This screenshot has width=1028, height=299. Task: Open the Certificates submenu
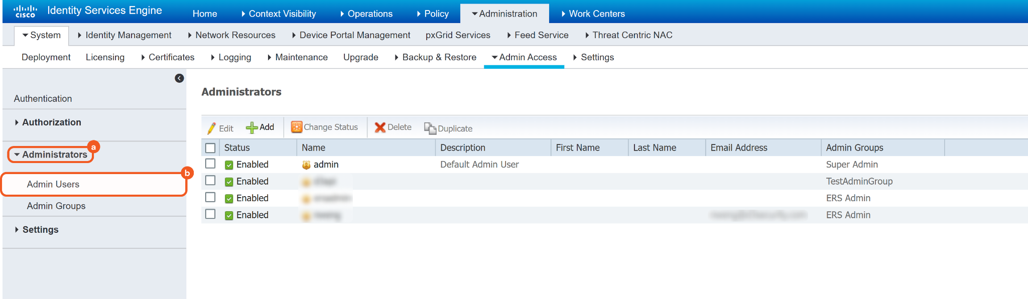coord(168,57)
